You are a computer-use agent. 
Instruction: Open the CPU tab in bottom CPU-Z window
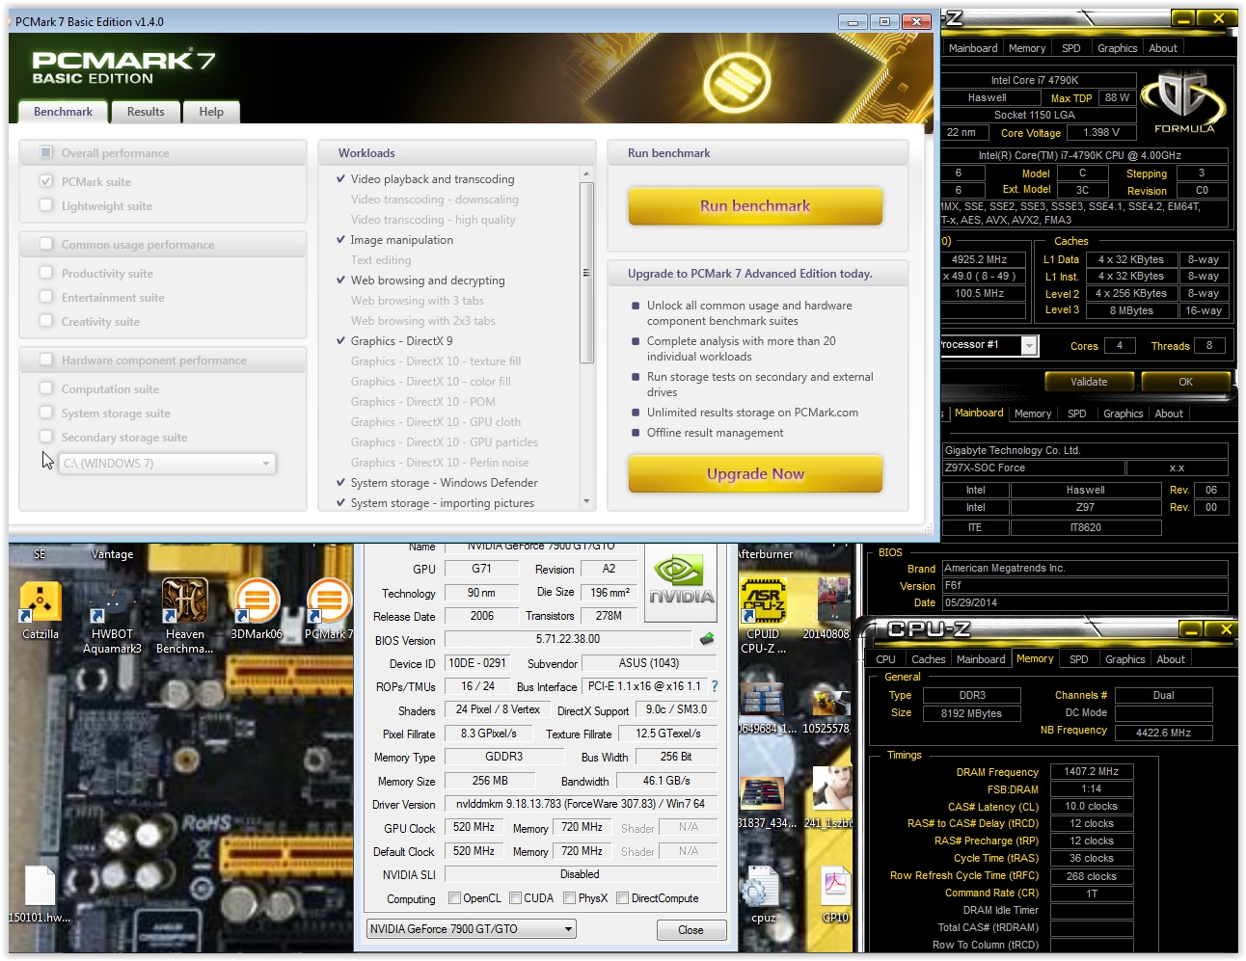click(x=885, y=659)
